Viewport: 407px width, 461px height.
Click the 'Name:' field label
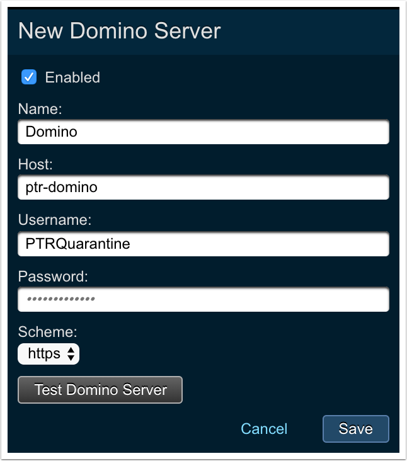(x=40, y=109)
